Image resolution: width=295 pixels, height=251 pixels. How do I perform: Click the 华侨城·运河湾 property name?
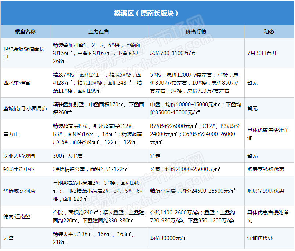19,191
